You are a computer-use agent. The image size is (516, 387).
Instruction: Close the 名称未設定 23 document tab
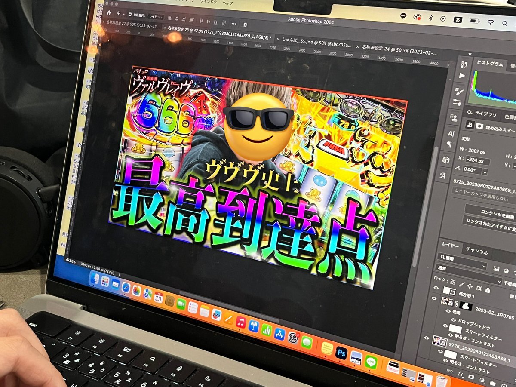165,27
